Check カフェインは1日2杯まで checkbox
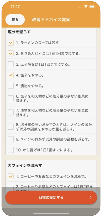This screenshot has height=217, width=101. 11,188
